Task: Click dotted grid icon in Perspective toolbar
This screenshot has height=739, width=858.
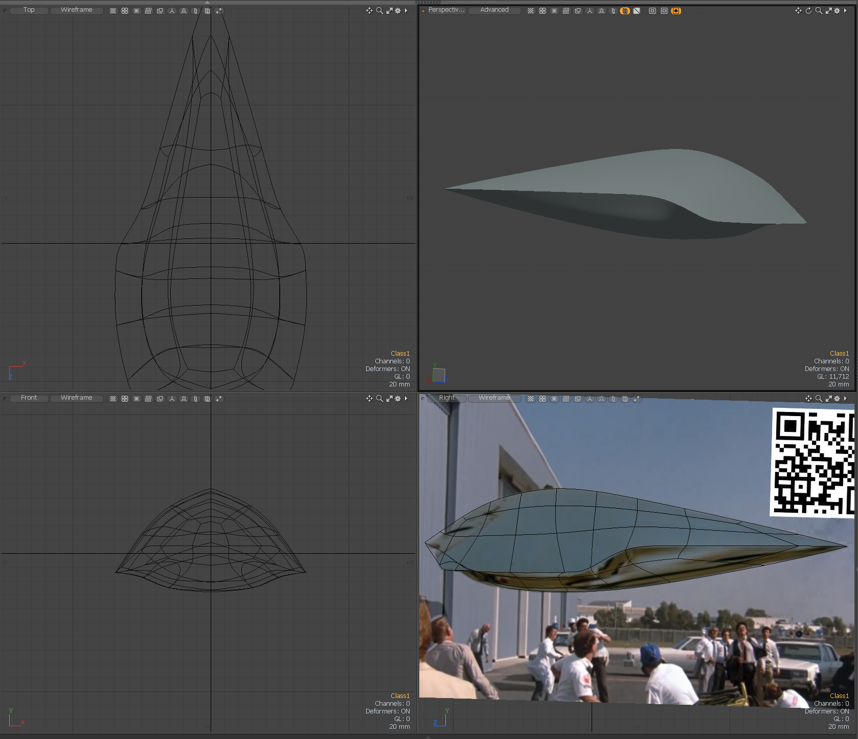Action: click(x=531, y=11)
